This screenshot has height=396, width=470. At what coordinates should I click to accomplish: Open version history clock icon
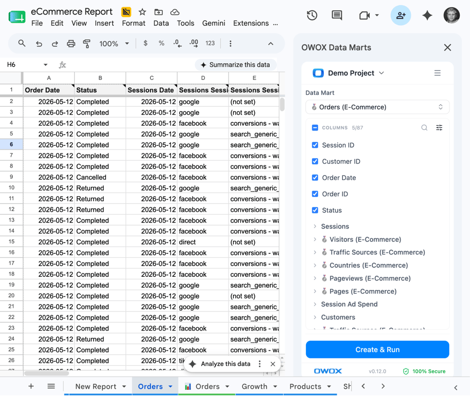[x=312, y=15]
